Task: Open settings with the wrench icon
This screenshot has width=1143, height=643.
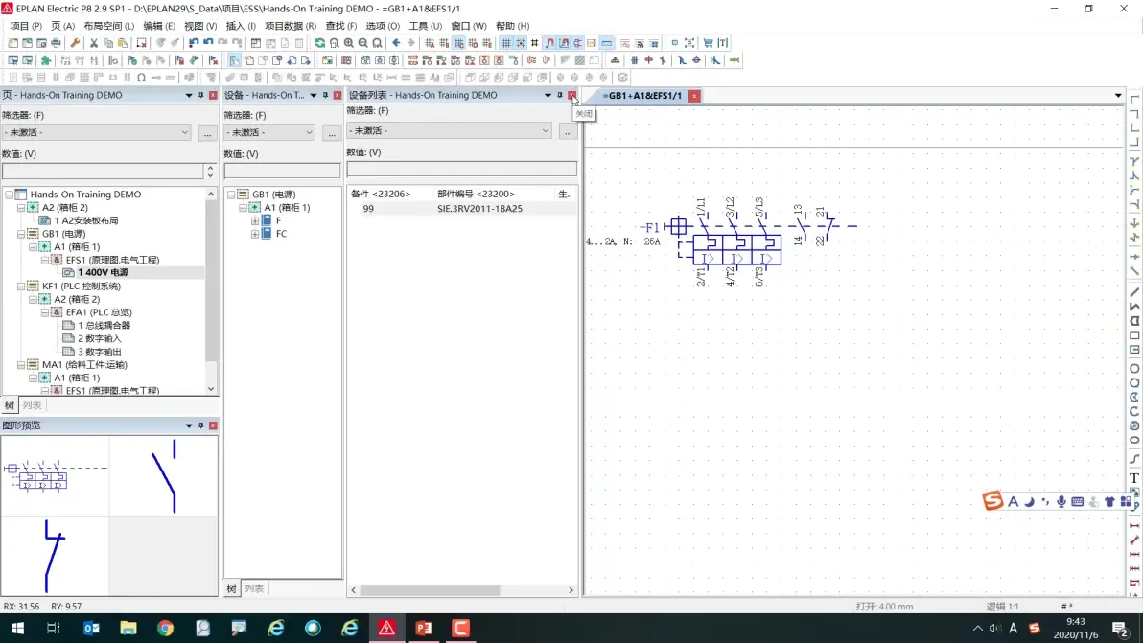Action: (75, 43)
